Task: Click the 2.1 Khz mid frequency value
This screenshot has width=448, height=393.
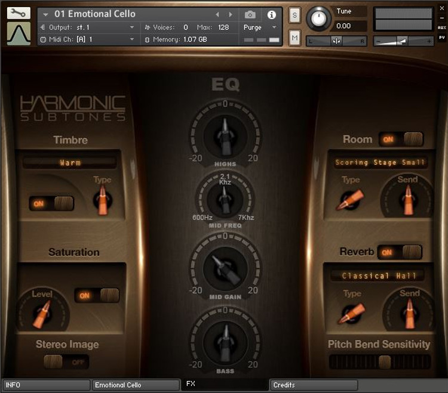Action: (x=225, y=179)
